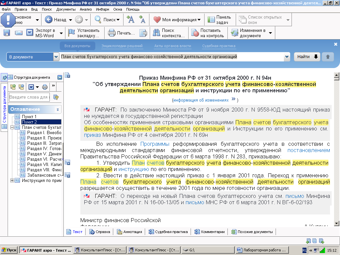The width and height of the screenshot is (340, 255).
Task: Open Правка menu
Action: [21, 9]
